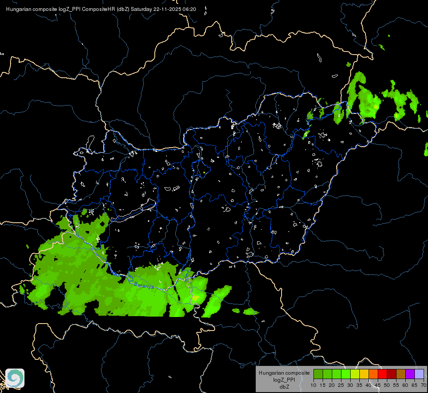Click 'logZ_PPI' in the legend

[x=284, y=380]
